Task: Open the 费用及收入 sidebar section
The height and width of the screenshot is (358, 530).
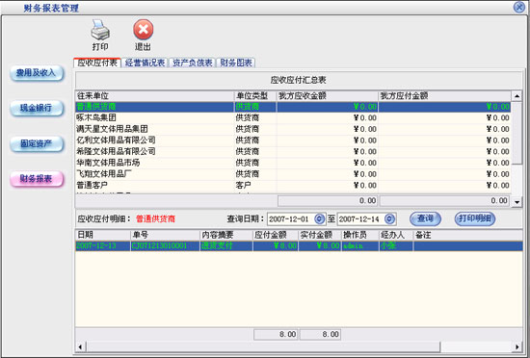Action: pyautogui.click(x=37, y=73)
